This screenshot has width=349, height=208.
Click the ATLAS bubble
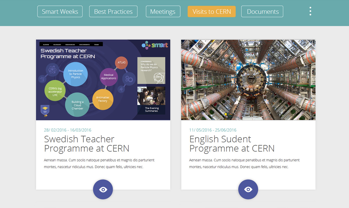pyautogui.click(x=122, y=63)
